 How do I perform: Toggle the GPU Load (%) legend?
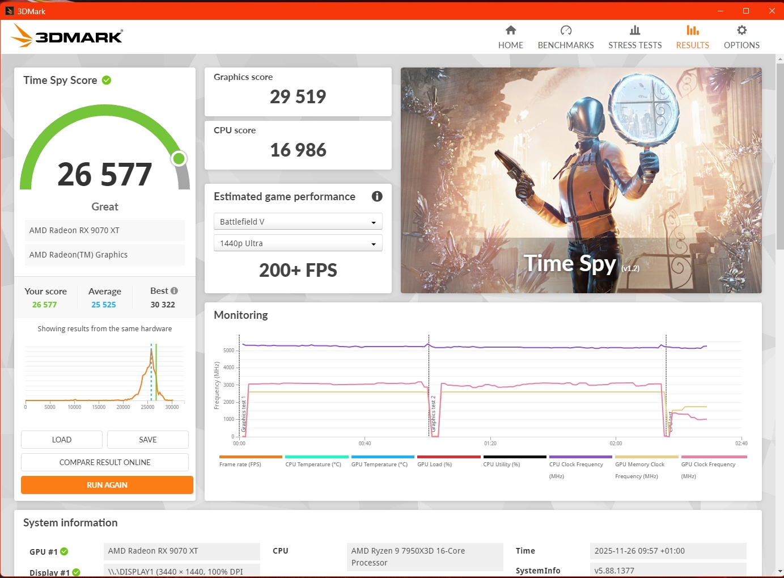click(x=449, y=457)
